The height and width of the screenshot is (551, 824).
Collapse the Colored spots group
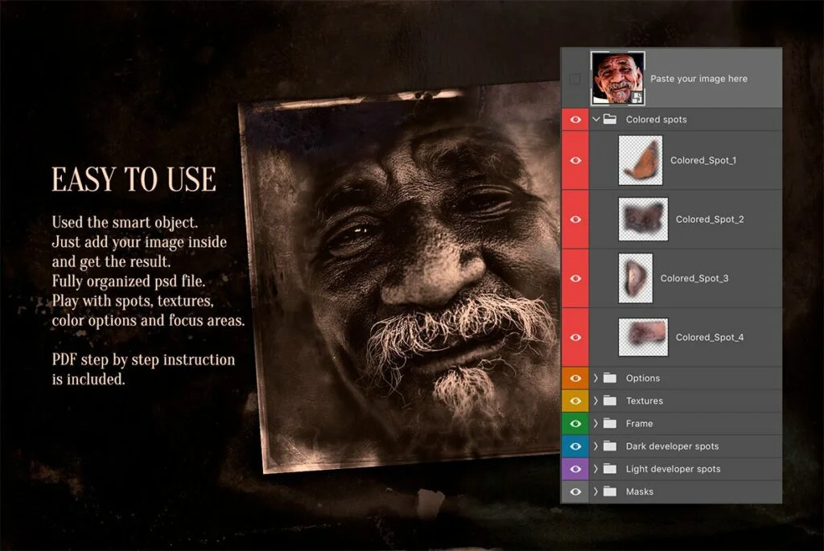pyautogui.click(x=596, y=120)
